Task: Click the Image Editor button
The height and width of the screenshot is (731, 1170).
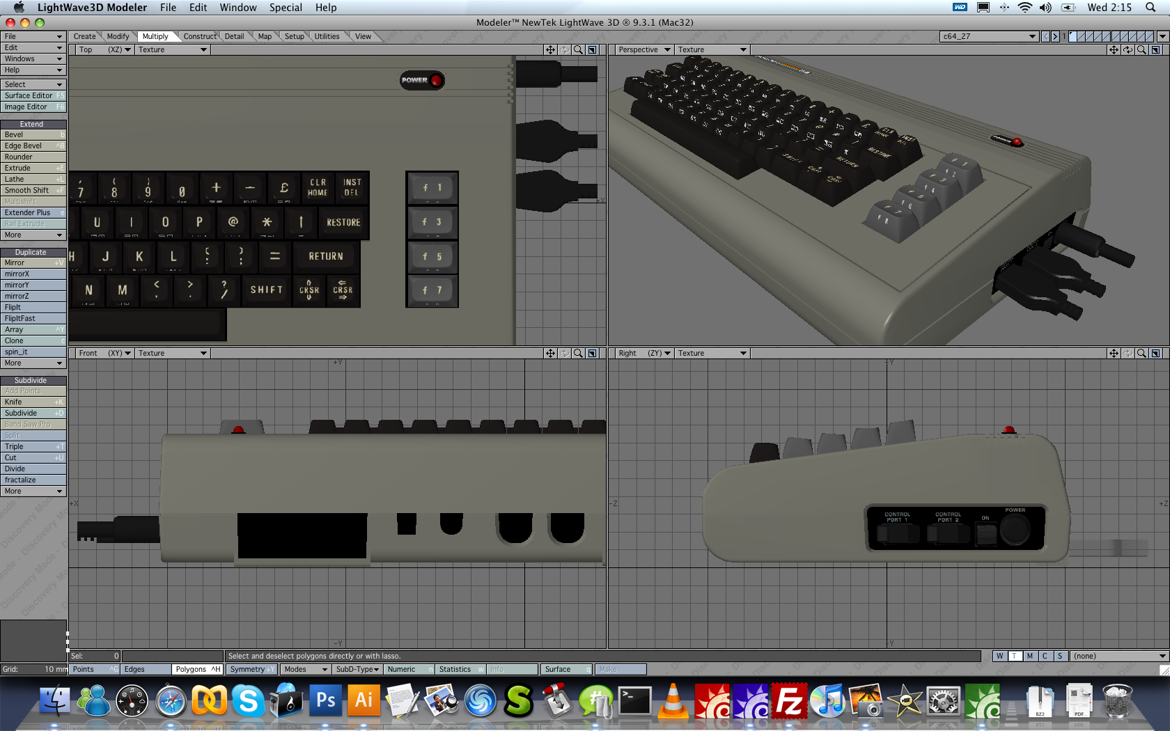Action: click(x=33, y=107)
